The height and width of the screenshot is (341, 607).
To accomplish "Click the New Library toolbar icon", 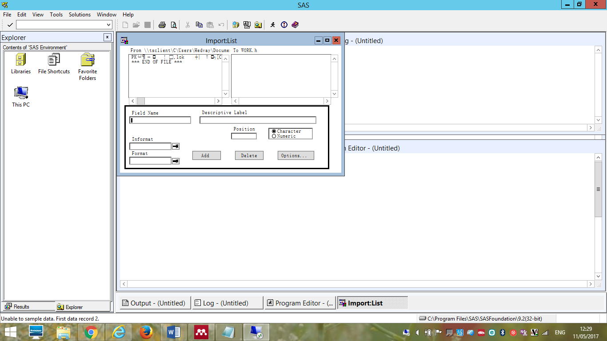I will 236,25.
